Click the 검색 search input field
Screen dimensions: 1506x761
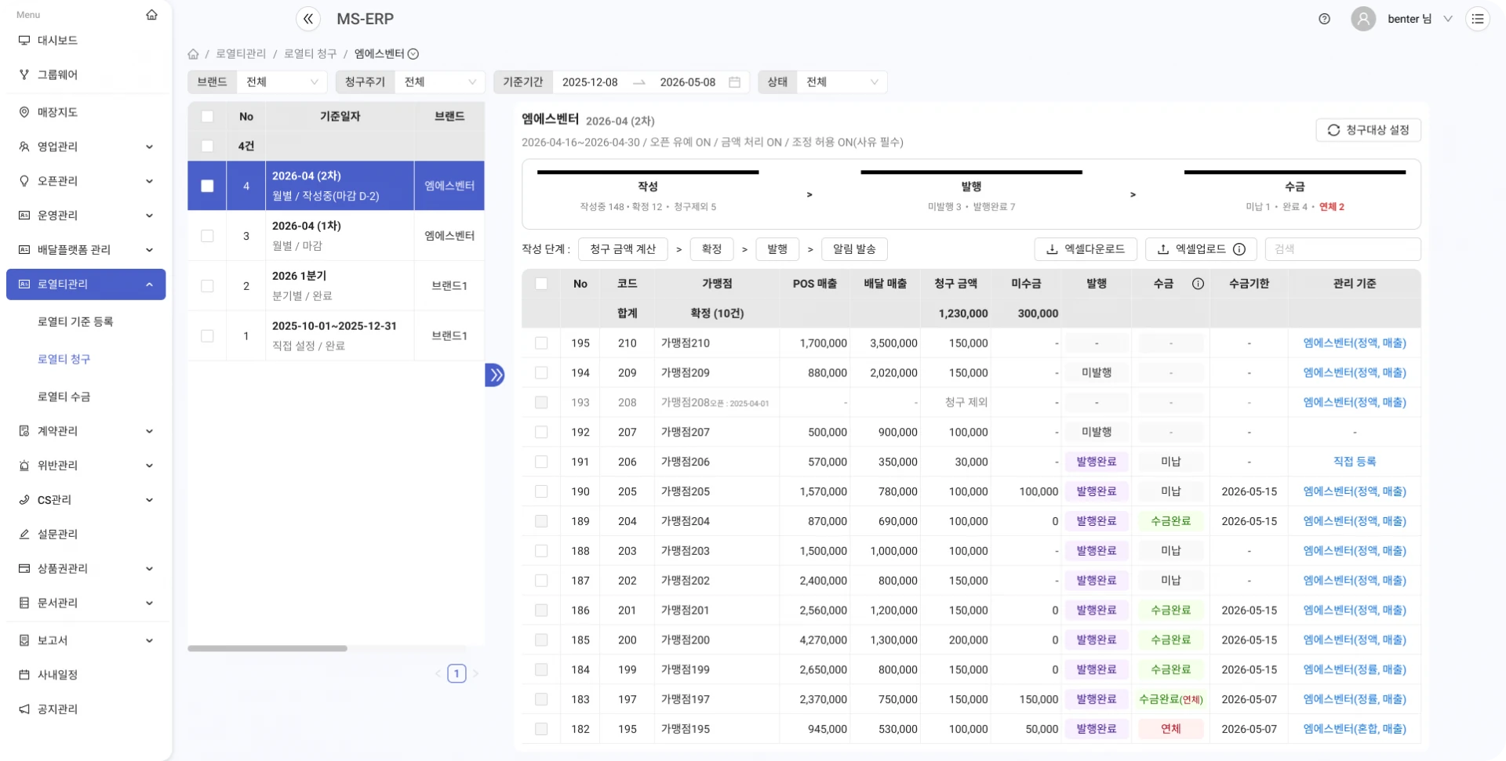click(x=1343, y=249)
